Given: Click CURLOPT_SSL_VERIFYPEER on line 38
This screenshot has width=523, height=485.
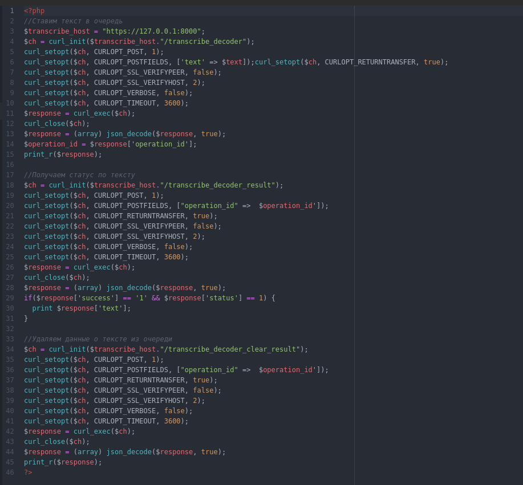Looking at the screenshot, I should pos(139,390).
